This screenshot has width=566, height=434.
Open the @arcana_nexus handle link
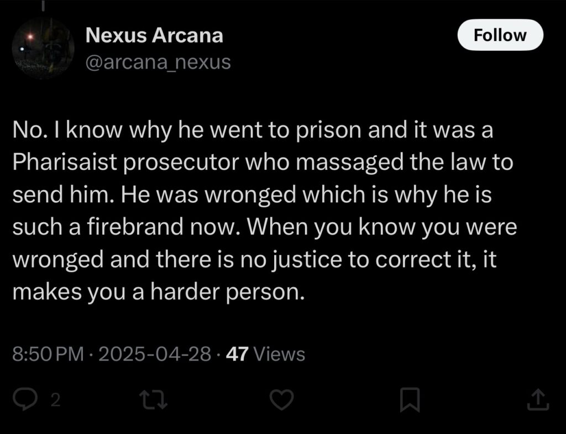click(x=158, y=62)
